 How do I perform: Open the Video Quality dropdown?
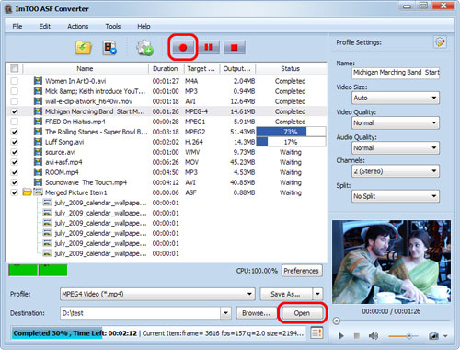pyautogui.click(x=396, y=122)
